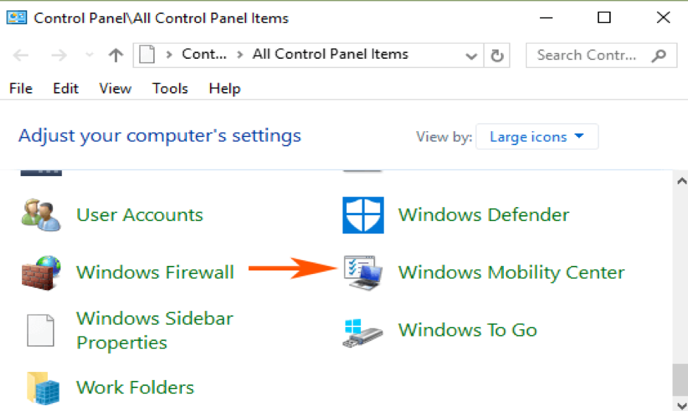Screen dimensions: 688x411
Task: Open the Windows Mobility Center link
Action: coord(511,273)
